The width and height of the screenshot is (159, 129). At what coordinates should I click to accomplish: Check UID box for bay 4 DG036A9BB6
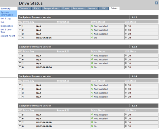pos(20,38)
